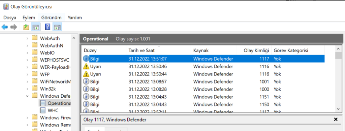Click the Back arrow toolbar icon
Image resolution: width=345 pixels, height=131 pixels.
click(5, 27)
